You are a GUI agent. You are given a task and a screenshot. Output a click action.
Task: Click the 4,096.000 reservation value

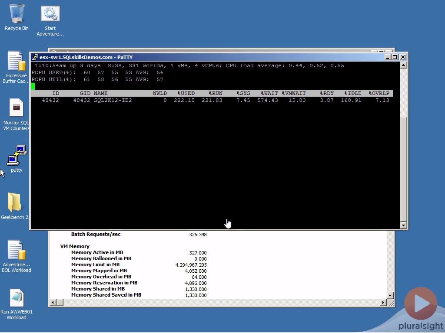click(196, 283)
